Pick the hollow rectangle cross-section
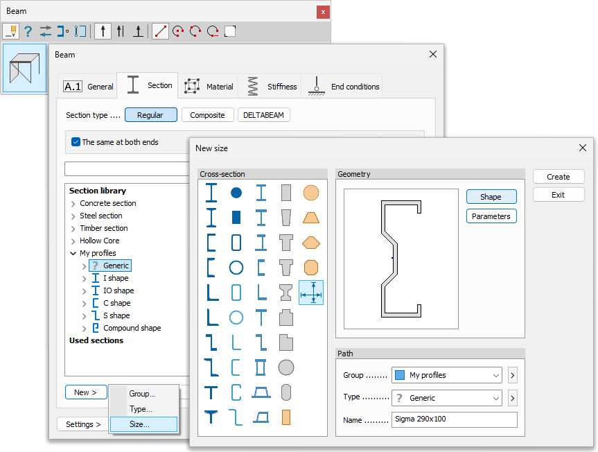Screen dimensions: 598x452 (x=236, y=243)
